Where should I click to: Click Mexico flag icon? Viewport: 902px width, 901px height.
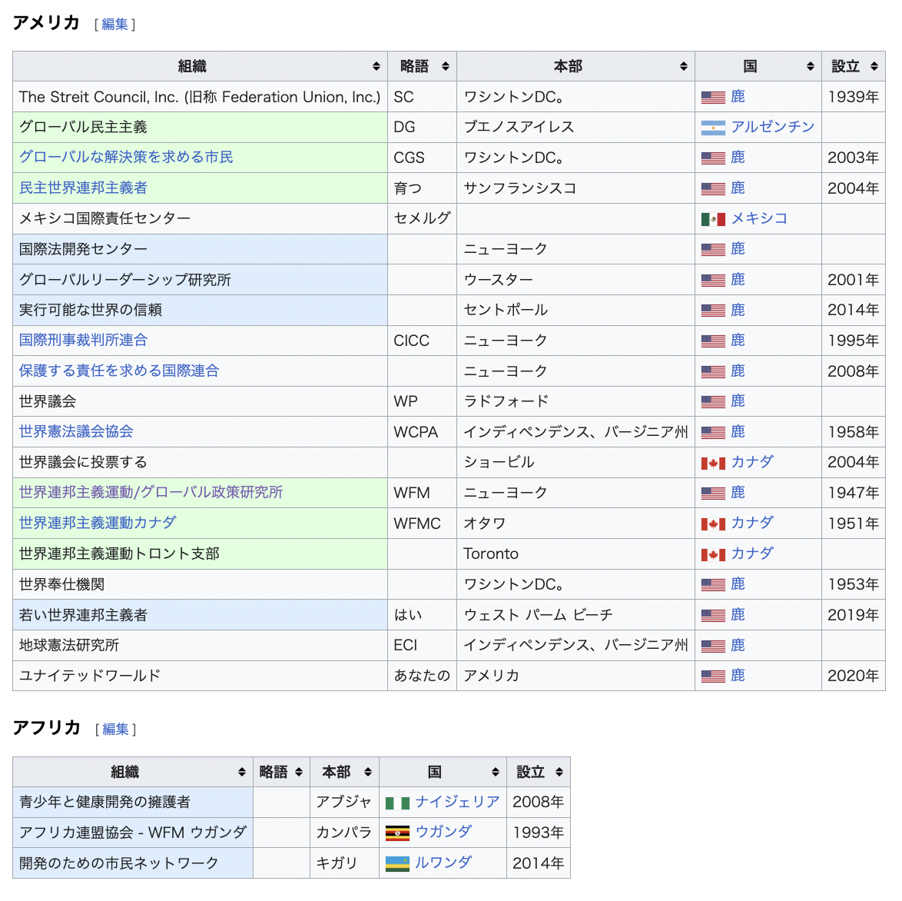[713, 219]
